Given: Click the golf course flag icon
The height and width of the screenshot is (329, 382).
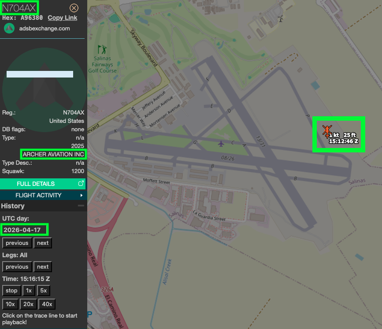Looking at the screenshot, I should click(x=102, y=49).
